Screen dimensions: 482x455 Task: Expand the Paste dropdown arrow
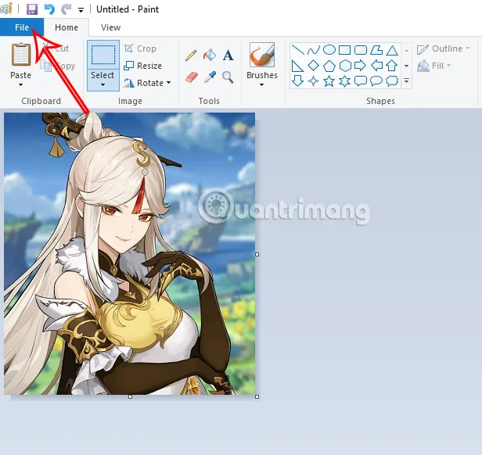coord(20,84)
